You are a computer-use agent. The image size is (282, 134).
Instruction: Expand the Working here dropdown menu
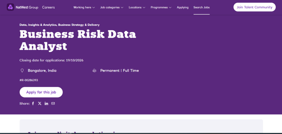[x=84, y=7]
